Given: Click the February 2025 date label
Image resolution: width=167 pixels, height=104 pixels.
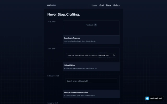Looking at the screenshot, I should pos(53,76).
